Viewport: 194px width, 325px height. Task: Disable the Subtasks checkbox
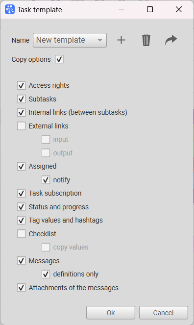22,99
